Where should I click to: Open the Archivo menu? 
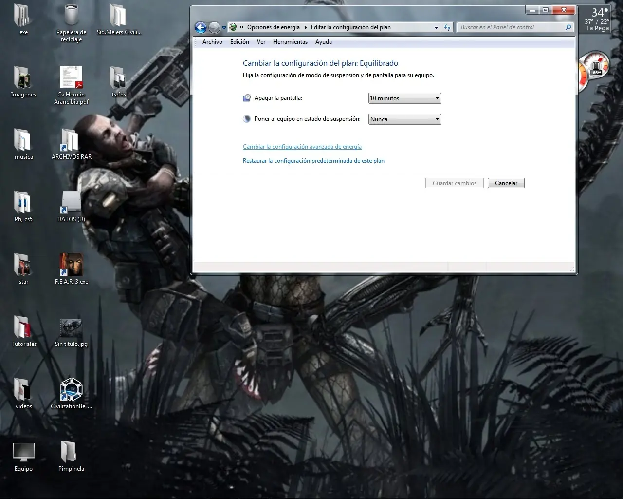click(212, 42)
